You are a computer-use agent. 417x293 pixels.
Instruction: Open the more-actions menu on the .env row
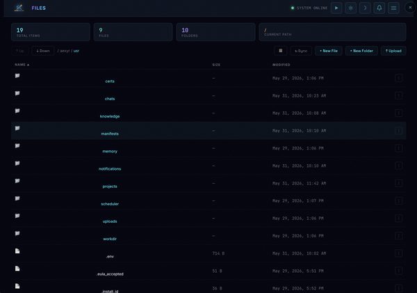[398, 253]
